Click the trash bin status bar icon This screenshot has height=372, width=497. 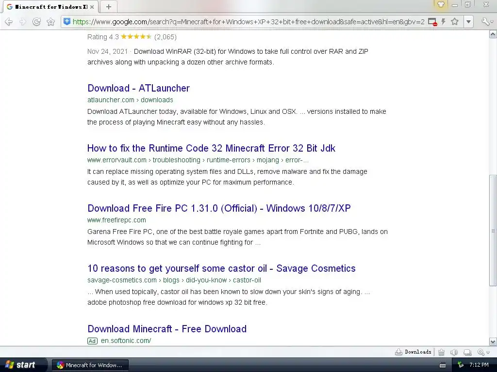coord(441,352)
